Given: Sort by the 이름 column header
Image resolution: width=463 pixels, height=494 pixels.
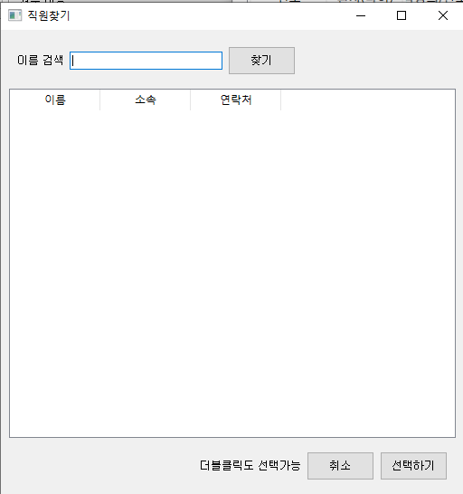Looking at the screenshot, I should pyautogui.click(x=55, y=100).
